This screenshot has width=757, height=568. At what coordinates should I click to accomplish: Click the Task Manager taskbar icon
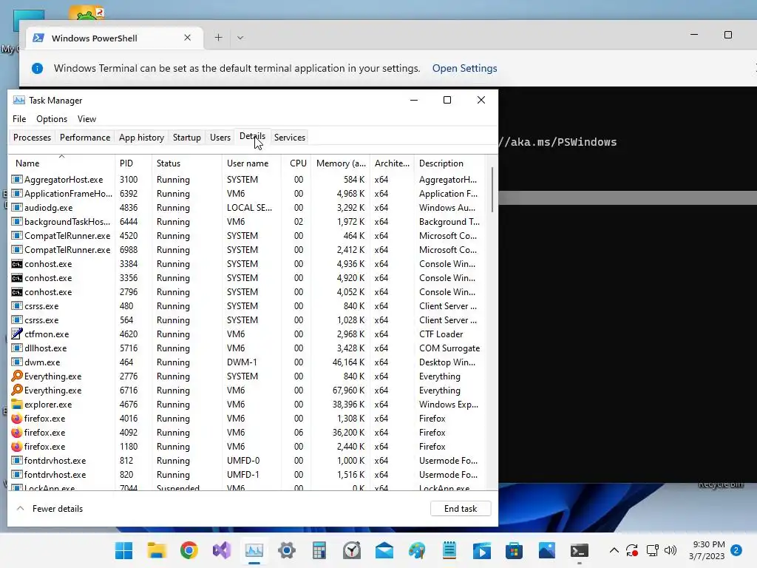(x=254, y=550)
